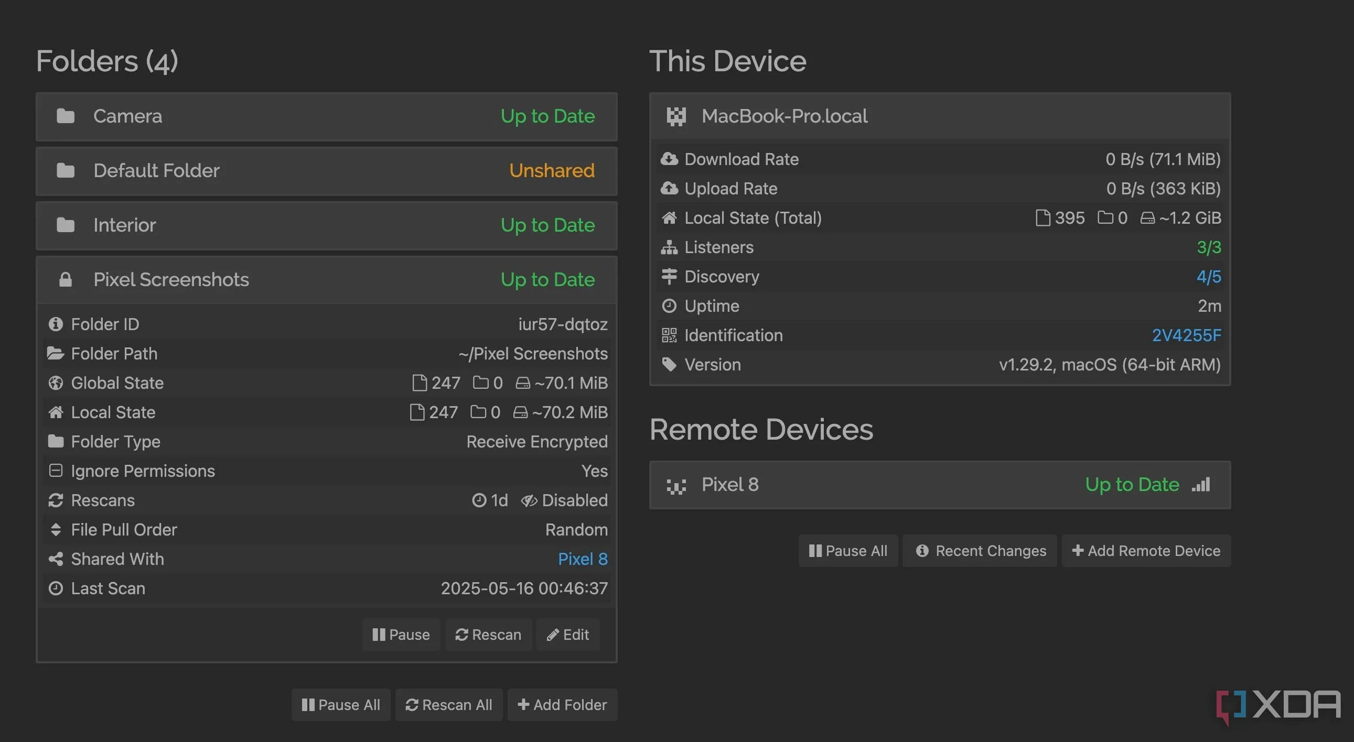Open the 2V4255F identification link
The height and width of the screenshot is (742, 1354).
click(1186, 335)
